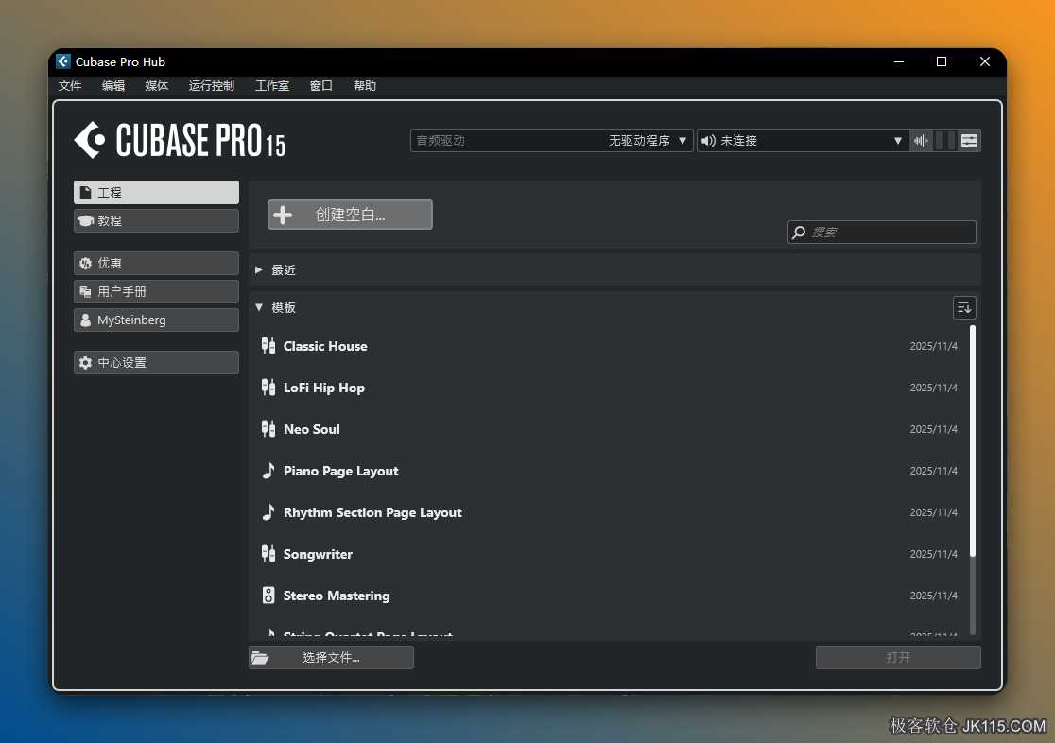Click the 打开 open button

click(x=898, y=658)
